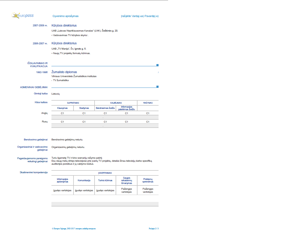Click the C1 cell for Anglų Klausymas

click(62, 113)
